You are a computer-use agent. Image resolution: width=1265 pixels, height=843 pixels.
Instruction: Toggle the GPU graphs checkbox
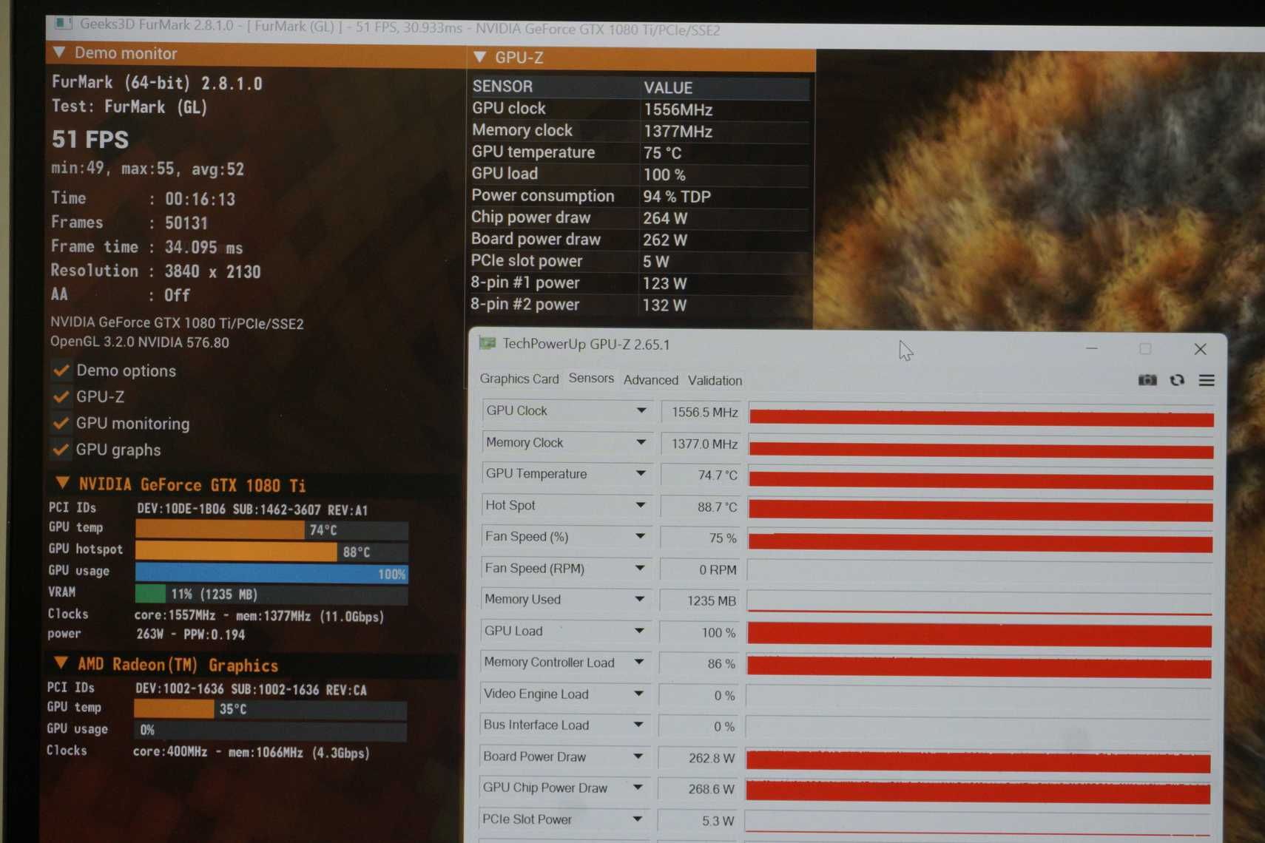point(61,449)
